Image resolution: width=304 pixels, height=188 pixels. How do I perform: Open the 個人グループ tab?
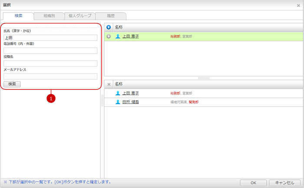(79, 16)
